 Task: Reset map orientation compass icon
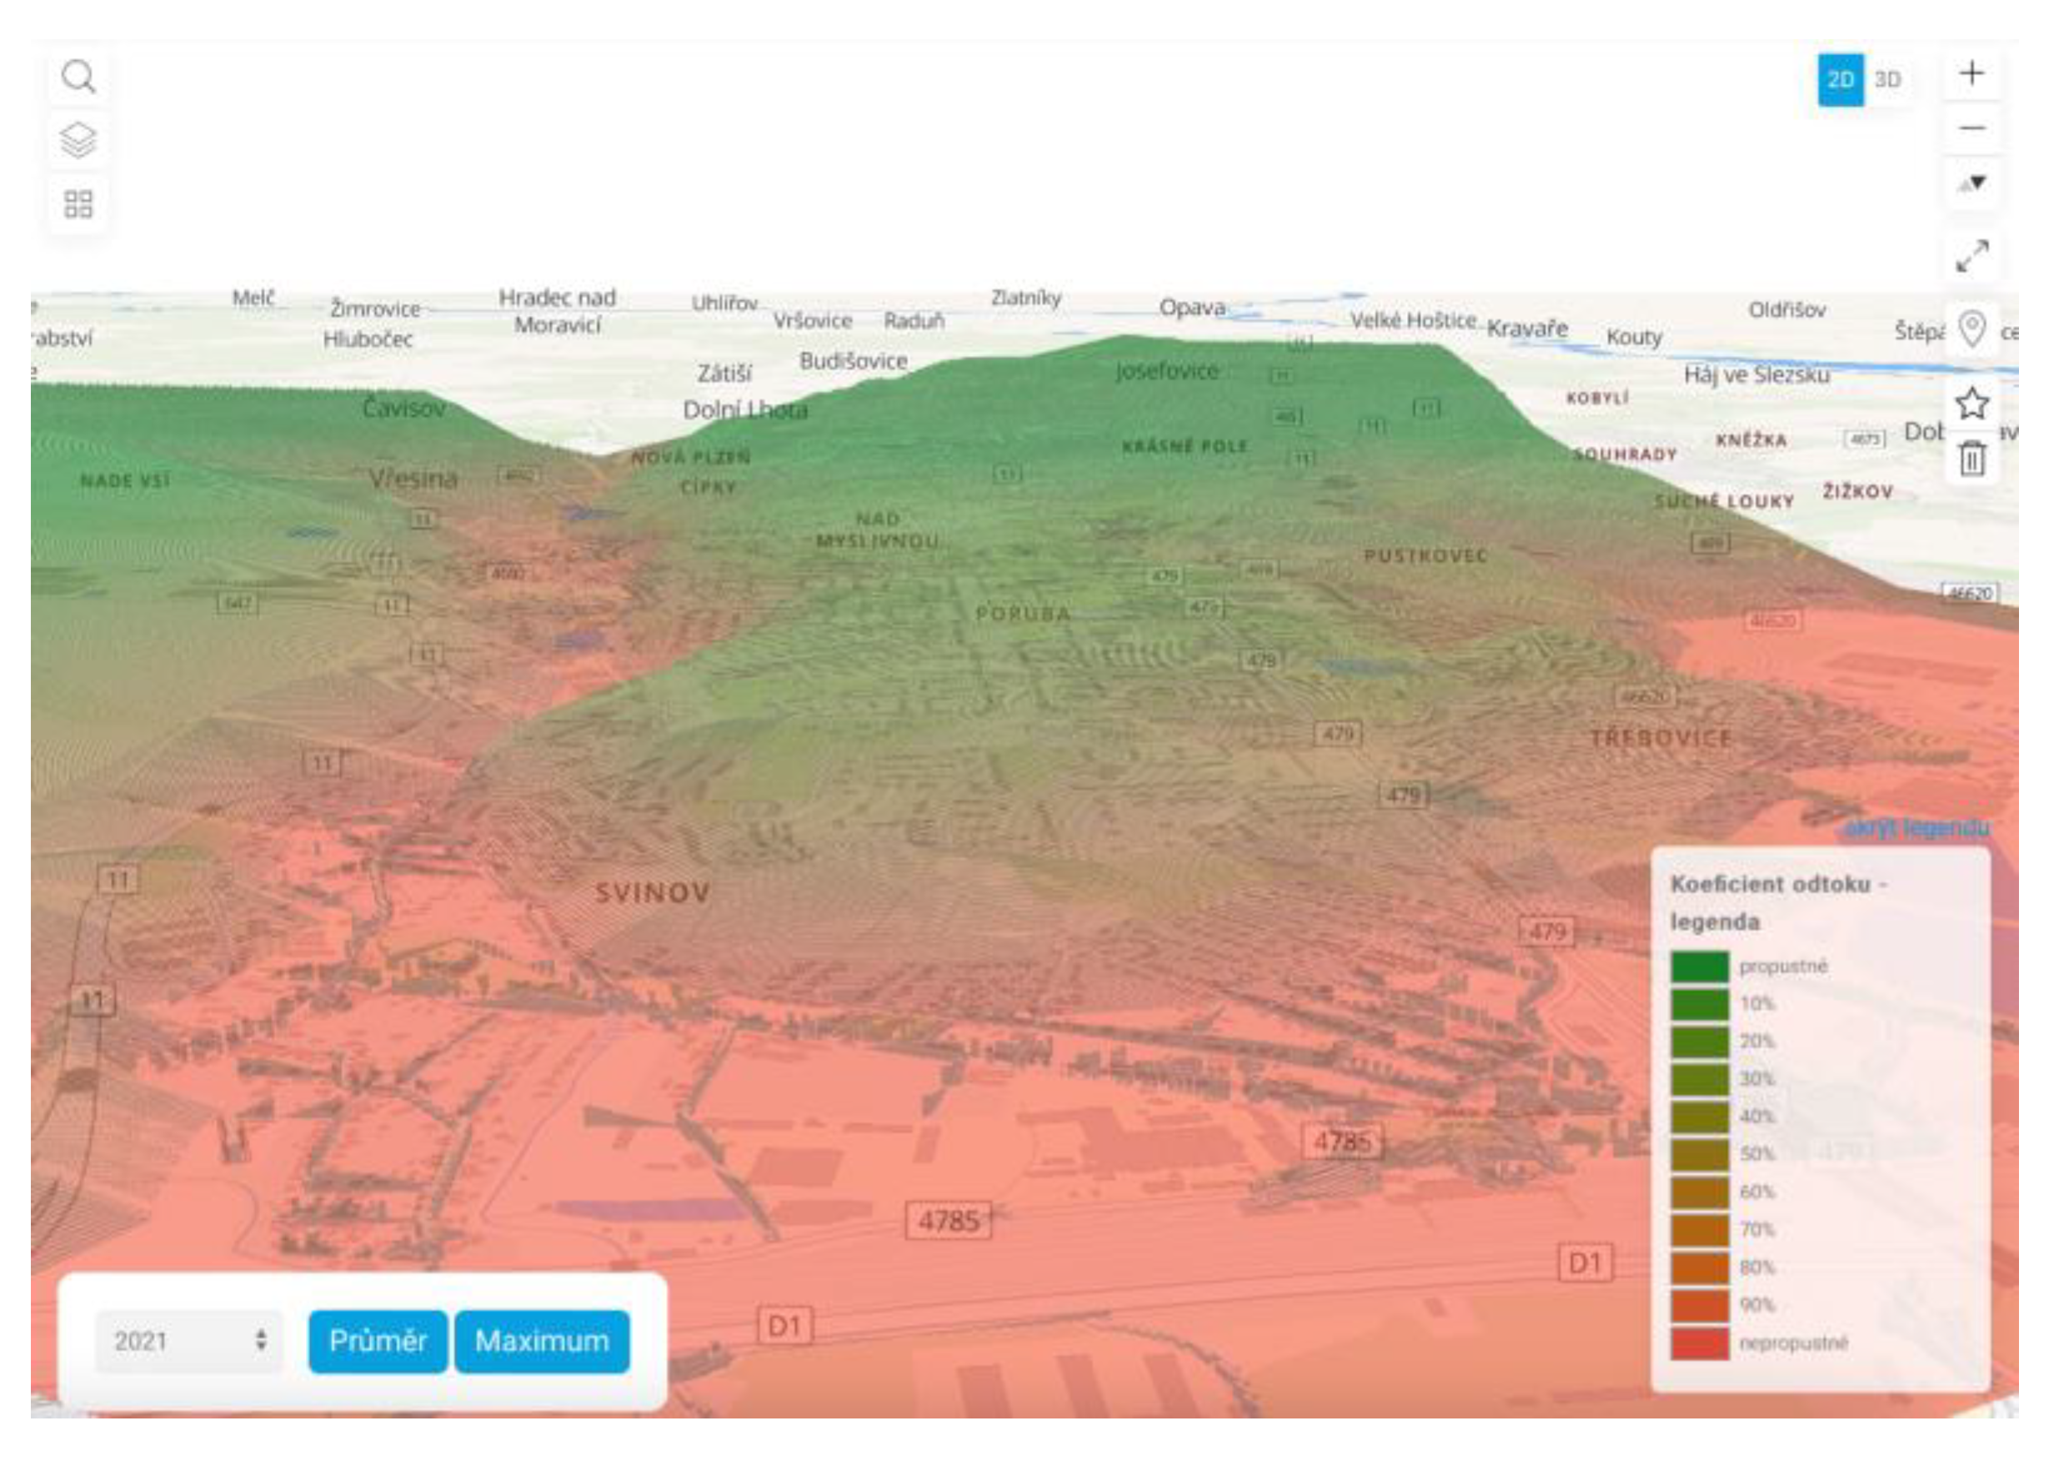[1971, 183]
